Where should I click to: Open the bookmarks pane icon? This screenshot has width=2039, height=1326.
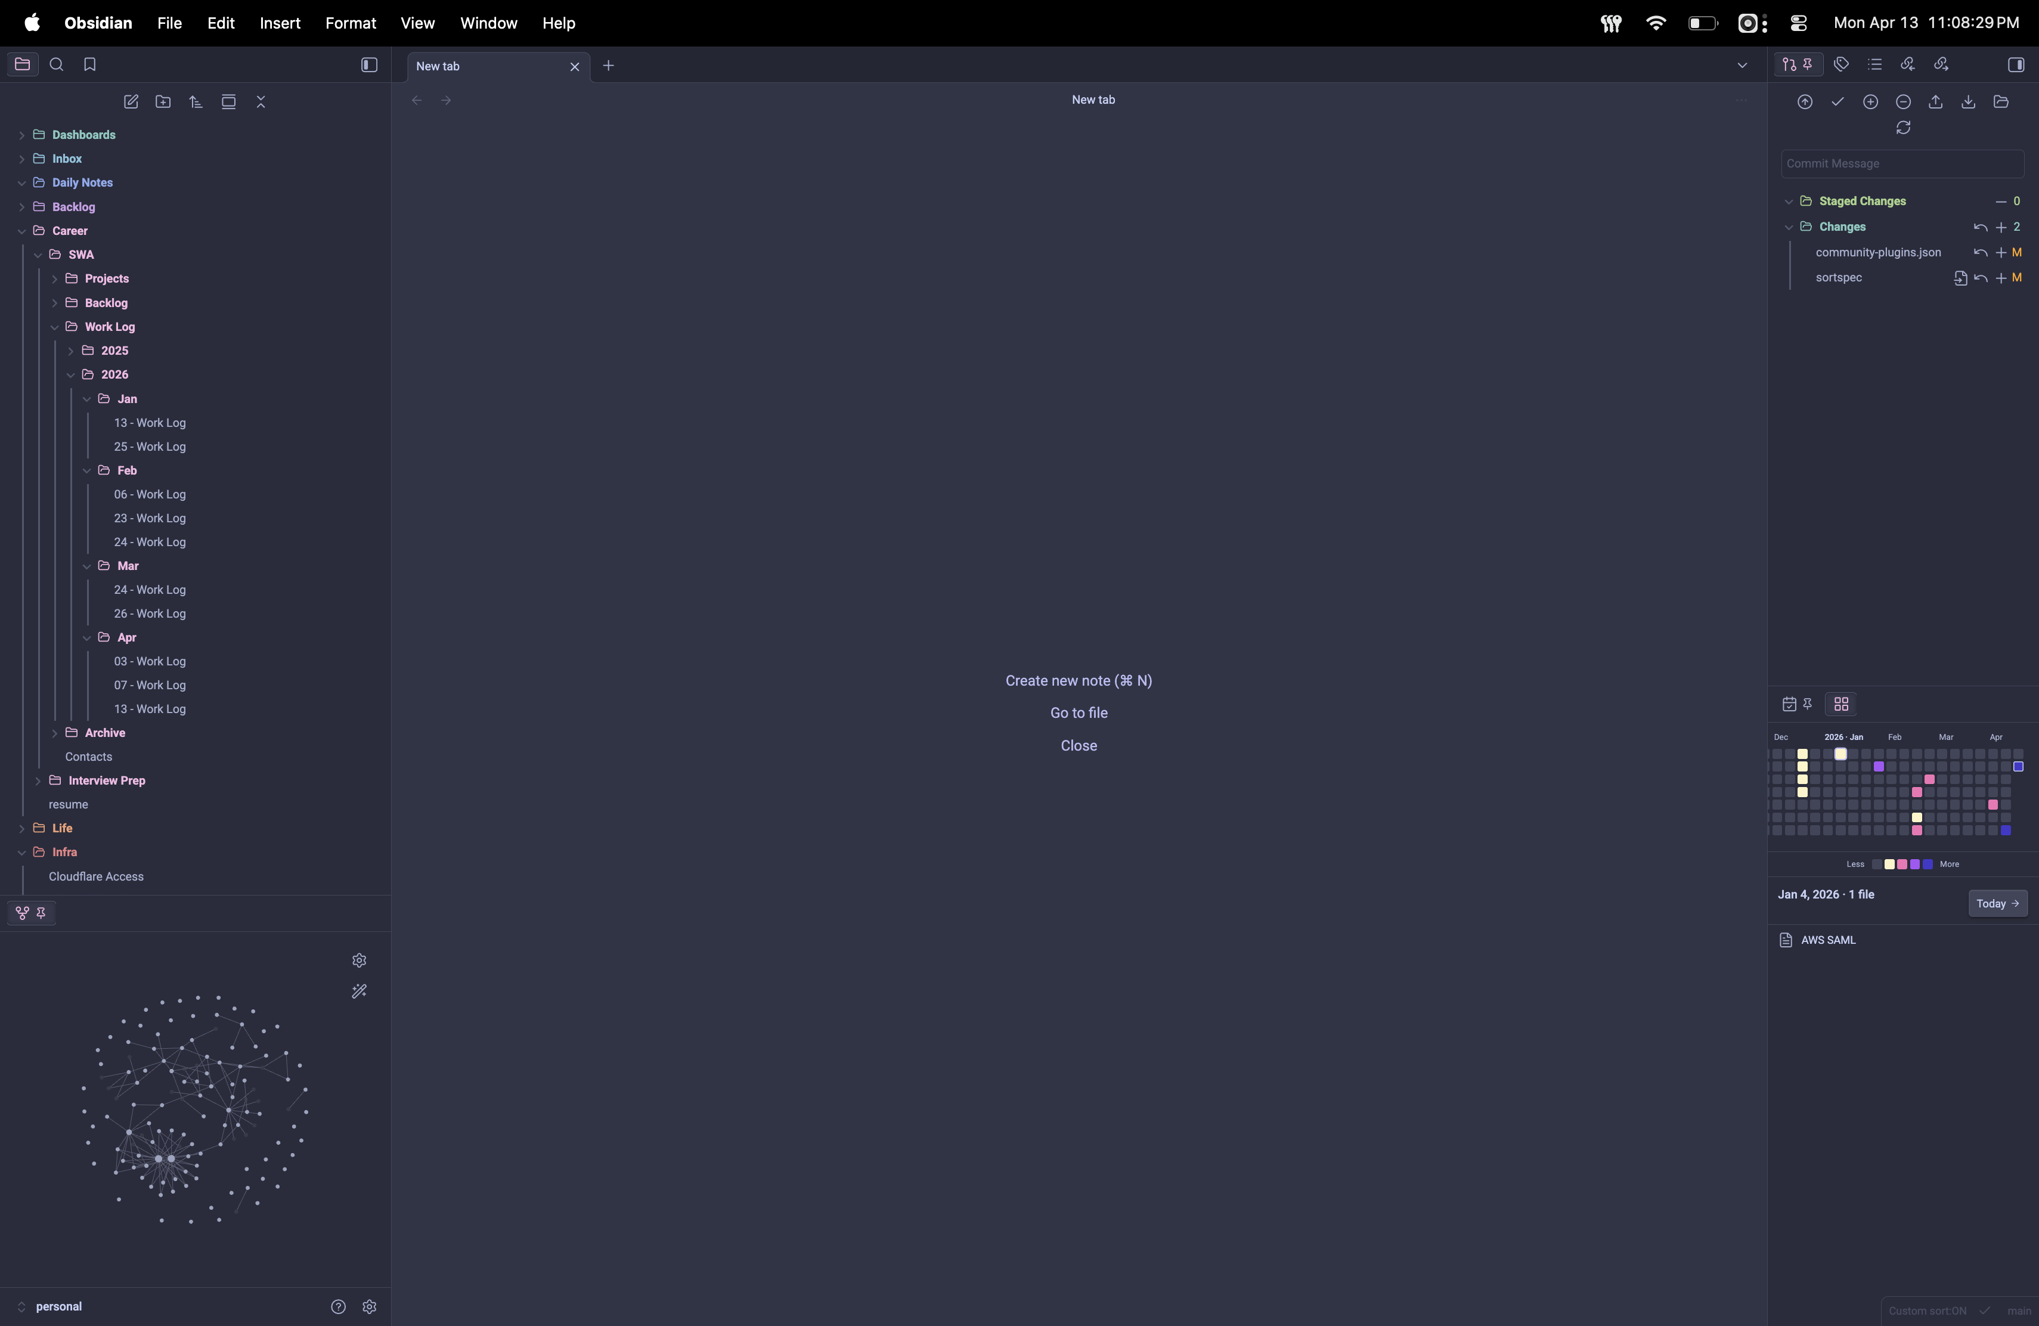(x=90, y=64)
